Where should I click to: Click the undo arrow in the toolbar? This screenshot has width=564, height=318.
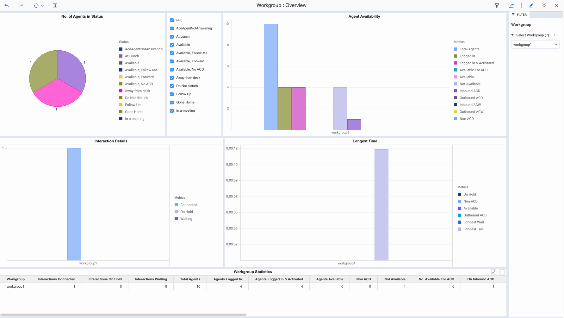6,5
